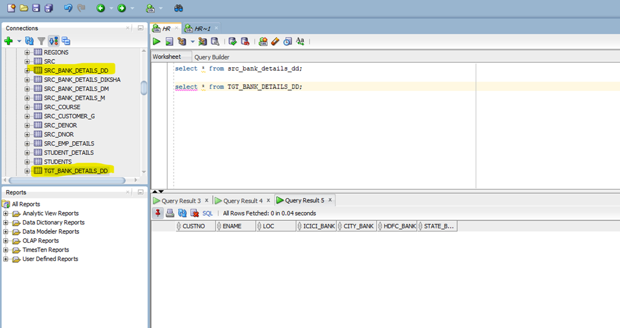
Task: Expand the SRC_BANK_DETAILS_DD table node
Action: [27, 70]
